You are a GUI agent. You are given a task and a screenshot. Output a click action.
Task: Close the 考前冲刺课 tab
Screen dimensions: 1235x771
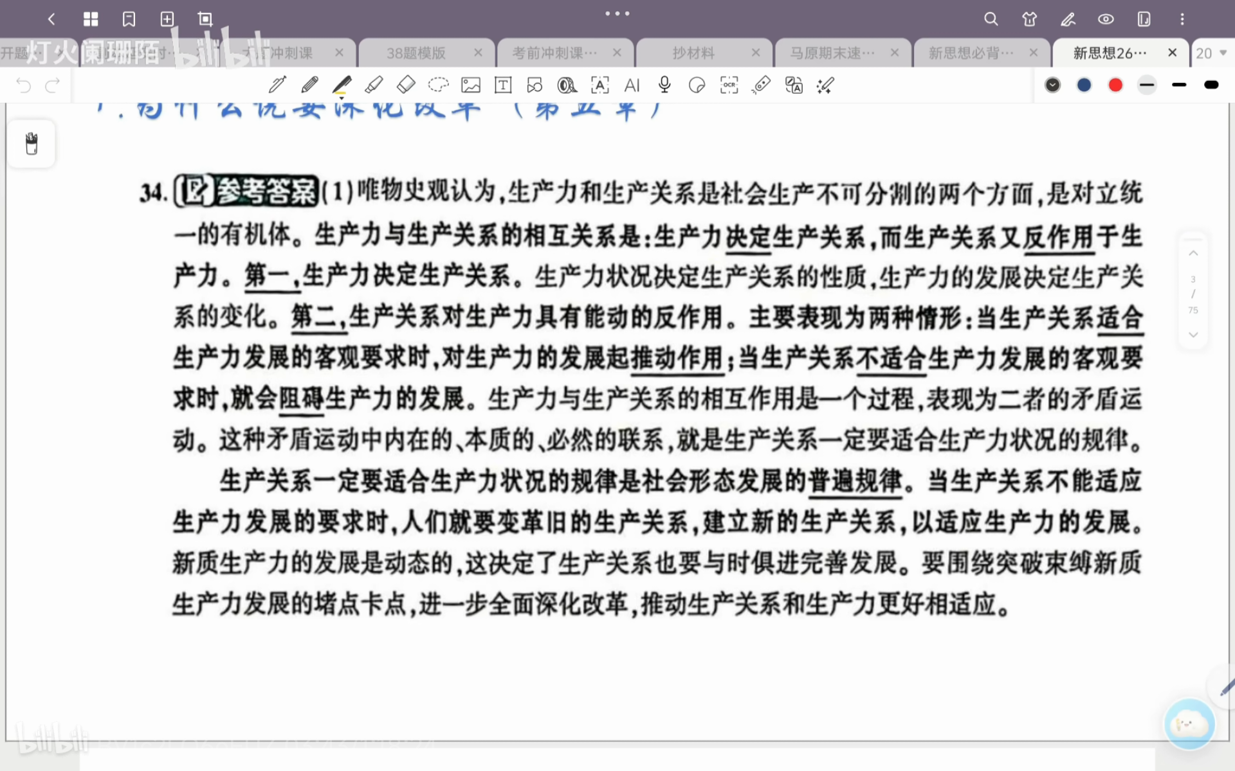(617, 53)
